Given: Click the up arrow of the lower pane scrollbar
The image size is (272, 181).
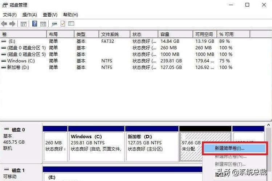Looking at the screenshot, I should 268,125.
